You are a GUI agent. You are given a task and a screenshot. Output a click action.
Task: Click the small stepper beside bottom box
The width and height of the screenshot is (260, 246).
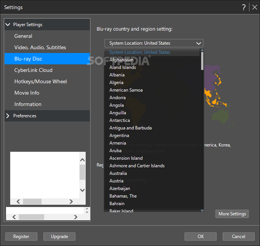(x=87, y=210)
